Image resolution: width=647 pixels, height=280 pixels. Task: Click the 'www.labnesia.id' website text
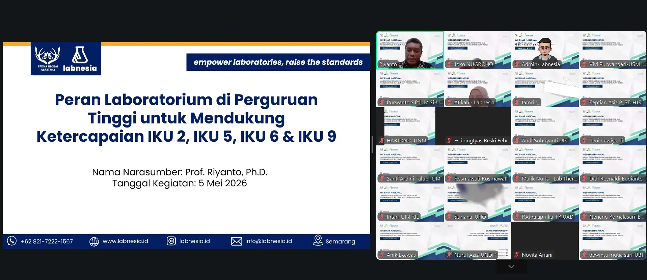pos(125,241)
